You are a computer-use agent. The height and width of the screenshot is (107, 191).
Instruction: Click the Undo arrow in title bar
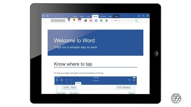coord(52,16)
